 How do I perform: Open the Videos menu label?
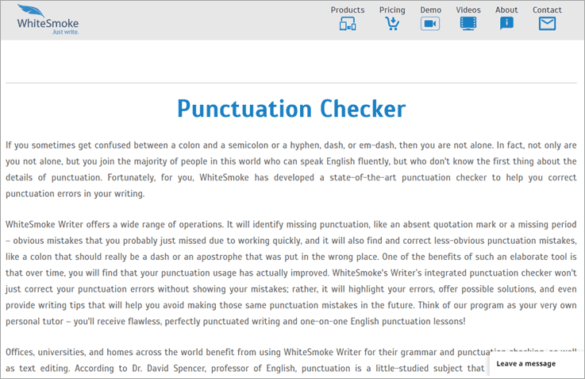click(468, 10)
